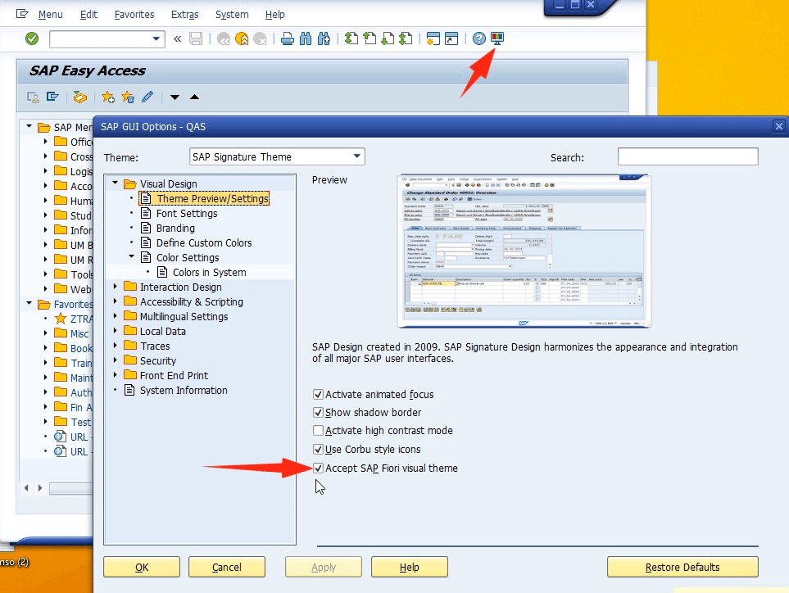Click the Cancel button in options dialog
The width and height of the screenshot is (789, 593).
coord(227,567)
